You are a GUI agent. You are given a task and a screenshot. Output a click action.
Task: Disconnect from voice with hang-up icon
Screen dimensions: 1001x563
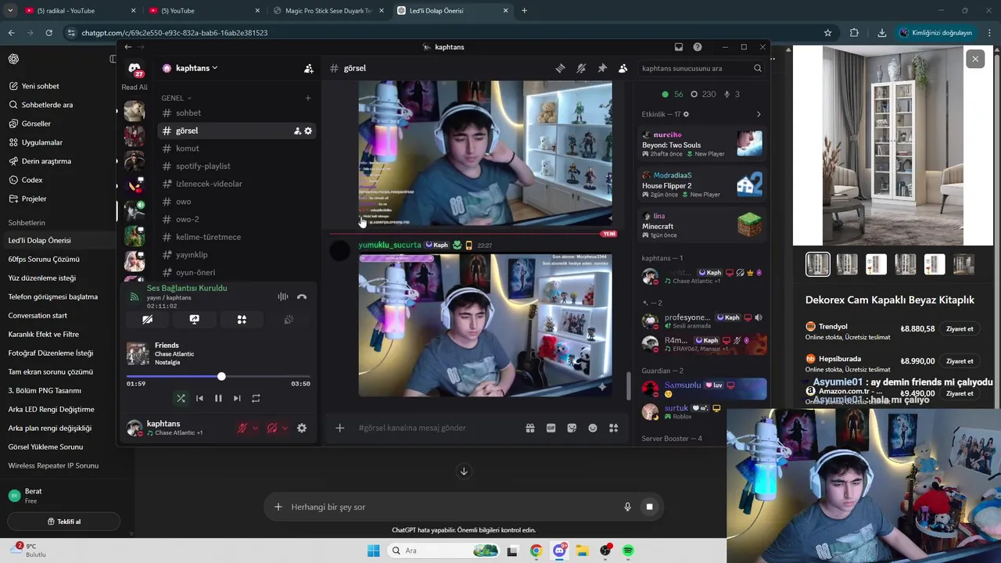[302, 296]
